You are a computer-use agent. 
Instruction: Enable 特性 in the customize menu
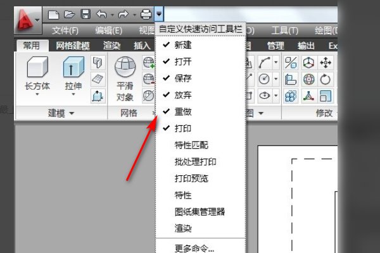[x=200, y=195]
